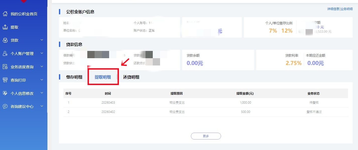Viewport: 358px width, 150px height.
Task: Open the 还贷明细 tab
Action: (131, 77)
